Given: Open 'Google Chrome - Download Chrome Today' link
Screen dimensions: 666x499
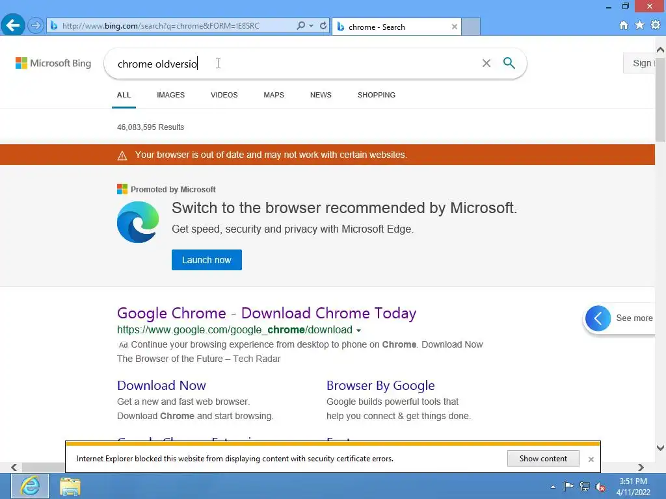Looking at the screenshot, I should pyautogui.click(x=266, y=313).
